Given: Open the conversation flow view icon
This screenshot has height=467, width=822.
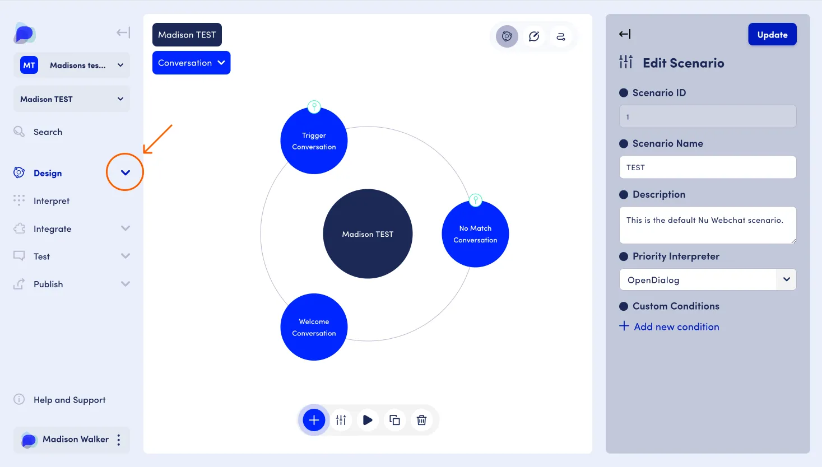Looking at the screenshot, I should (x=561, y=36).
